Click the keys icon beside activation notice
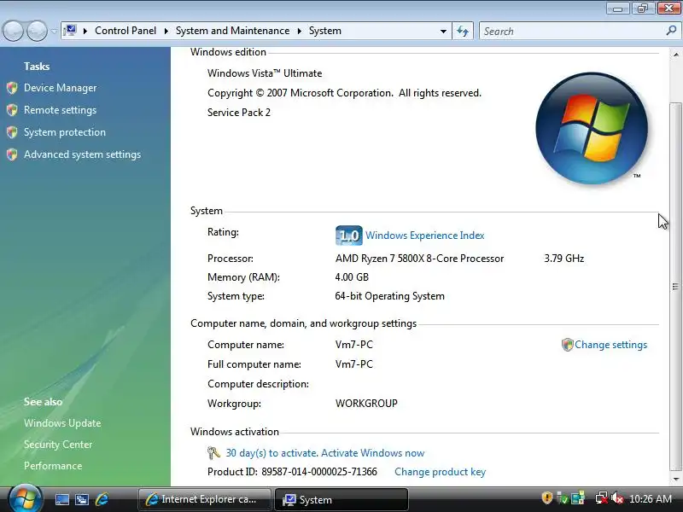Screen dimensions: 683x512 tap(213, 453)
